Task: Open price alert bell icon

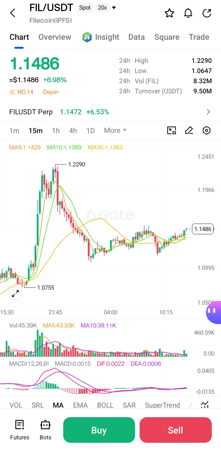Action: pos(188,13)
